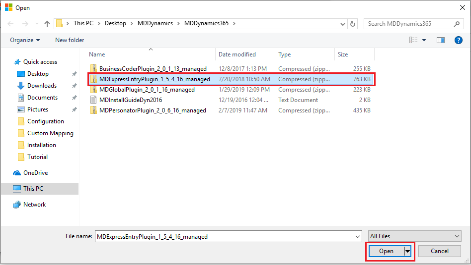Image resolution: width=471 pixels, height=265 pixels.
Task: Click the Open button's dropdown arrow
Action: click(408, 251)
